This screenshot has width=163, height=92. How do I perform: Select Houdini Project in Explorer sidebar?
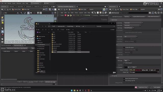point(41,53)
